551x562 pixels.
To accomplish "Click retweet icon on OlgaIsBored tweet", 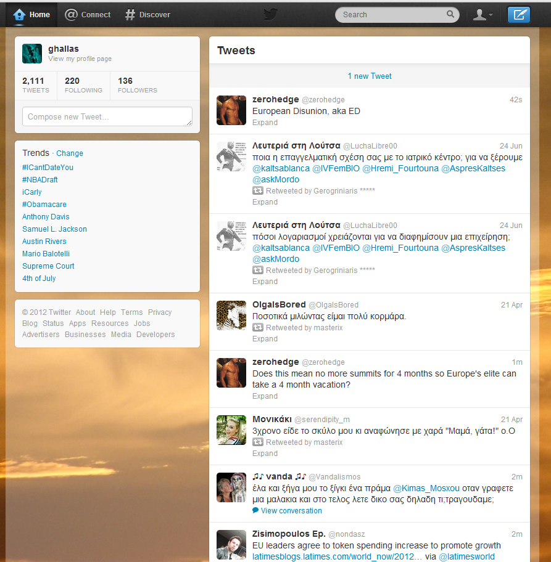I will pos(258,328).
